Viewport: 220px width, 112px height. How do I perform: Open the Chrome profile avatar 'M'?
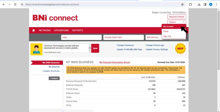click(211, 4)
